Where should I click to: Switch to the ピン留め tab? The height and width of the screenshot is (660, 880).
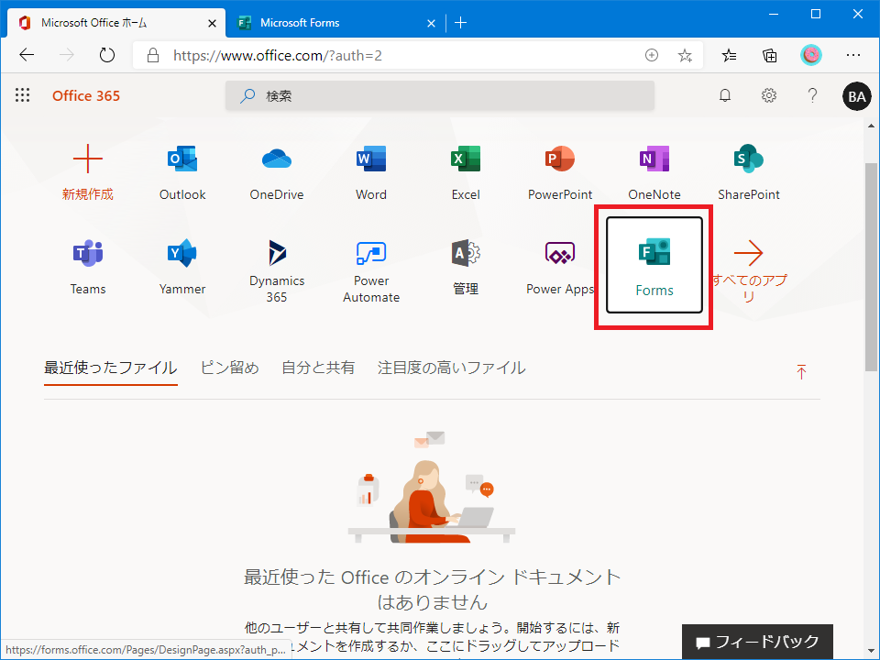pos(229,368)
